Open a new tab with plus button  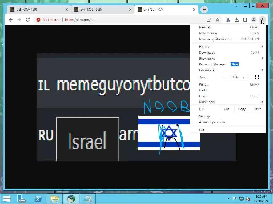pyautogui.click(x=204, y=10)
